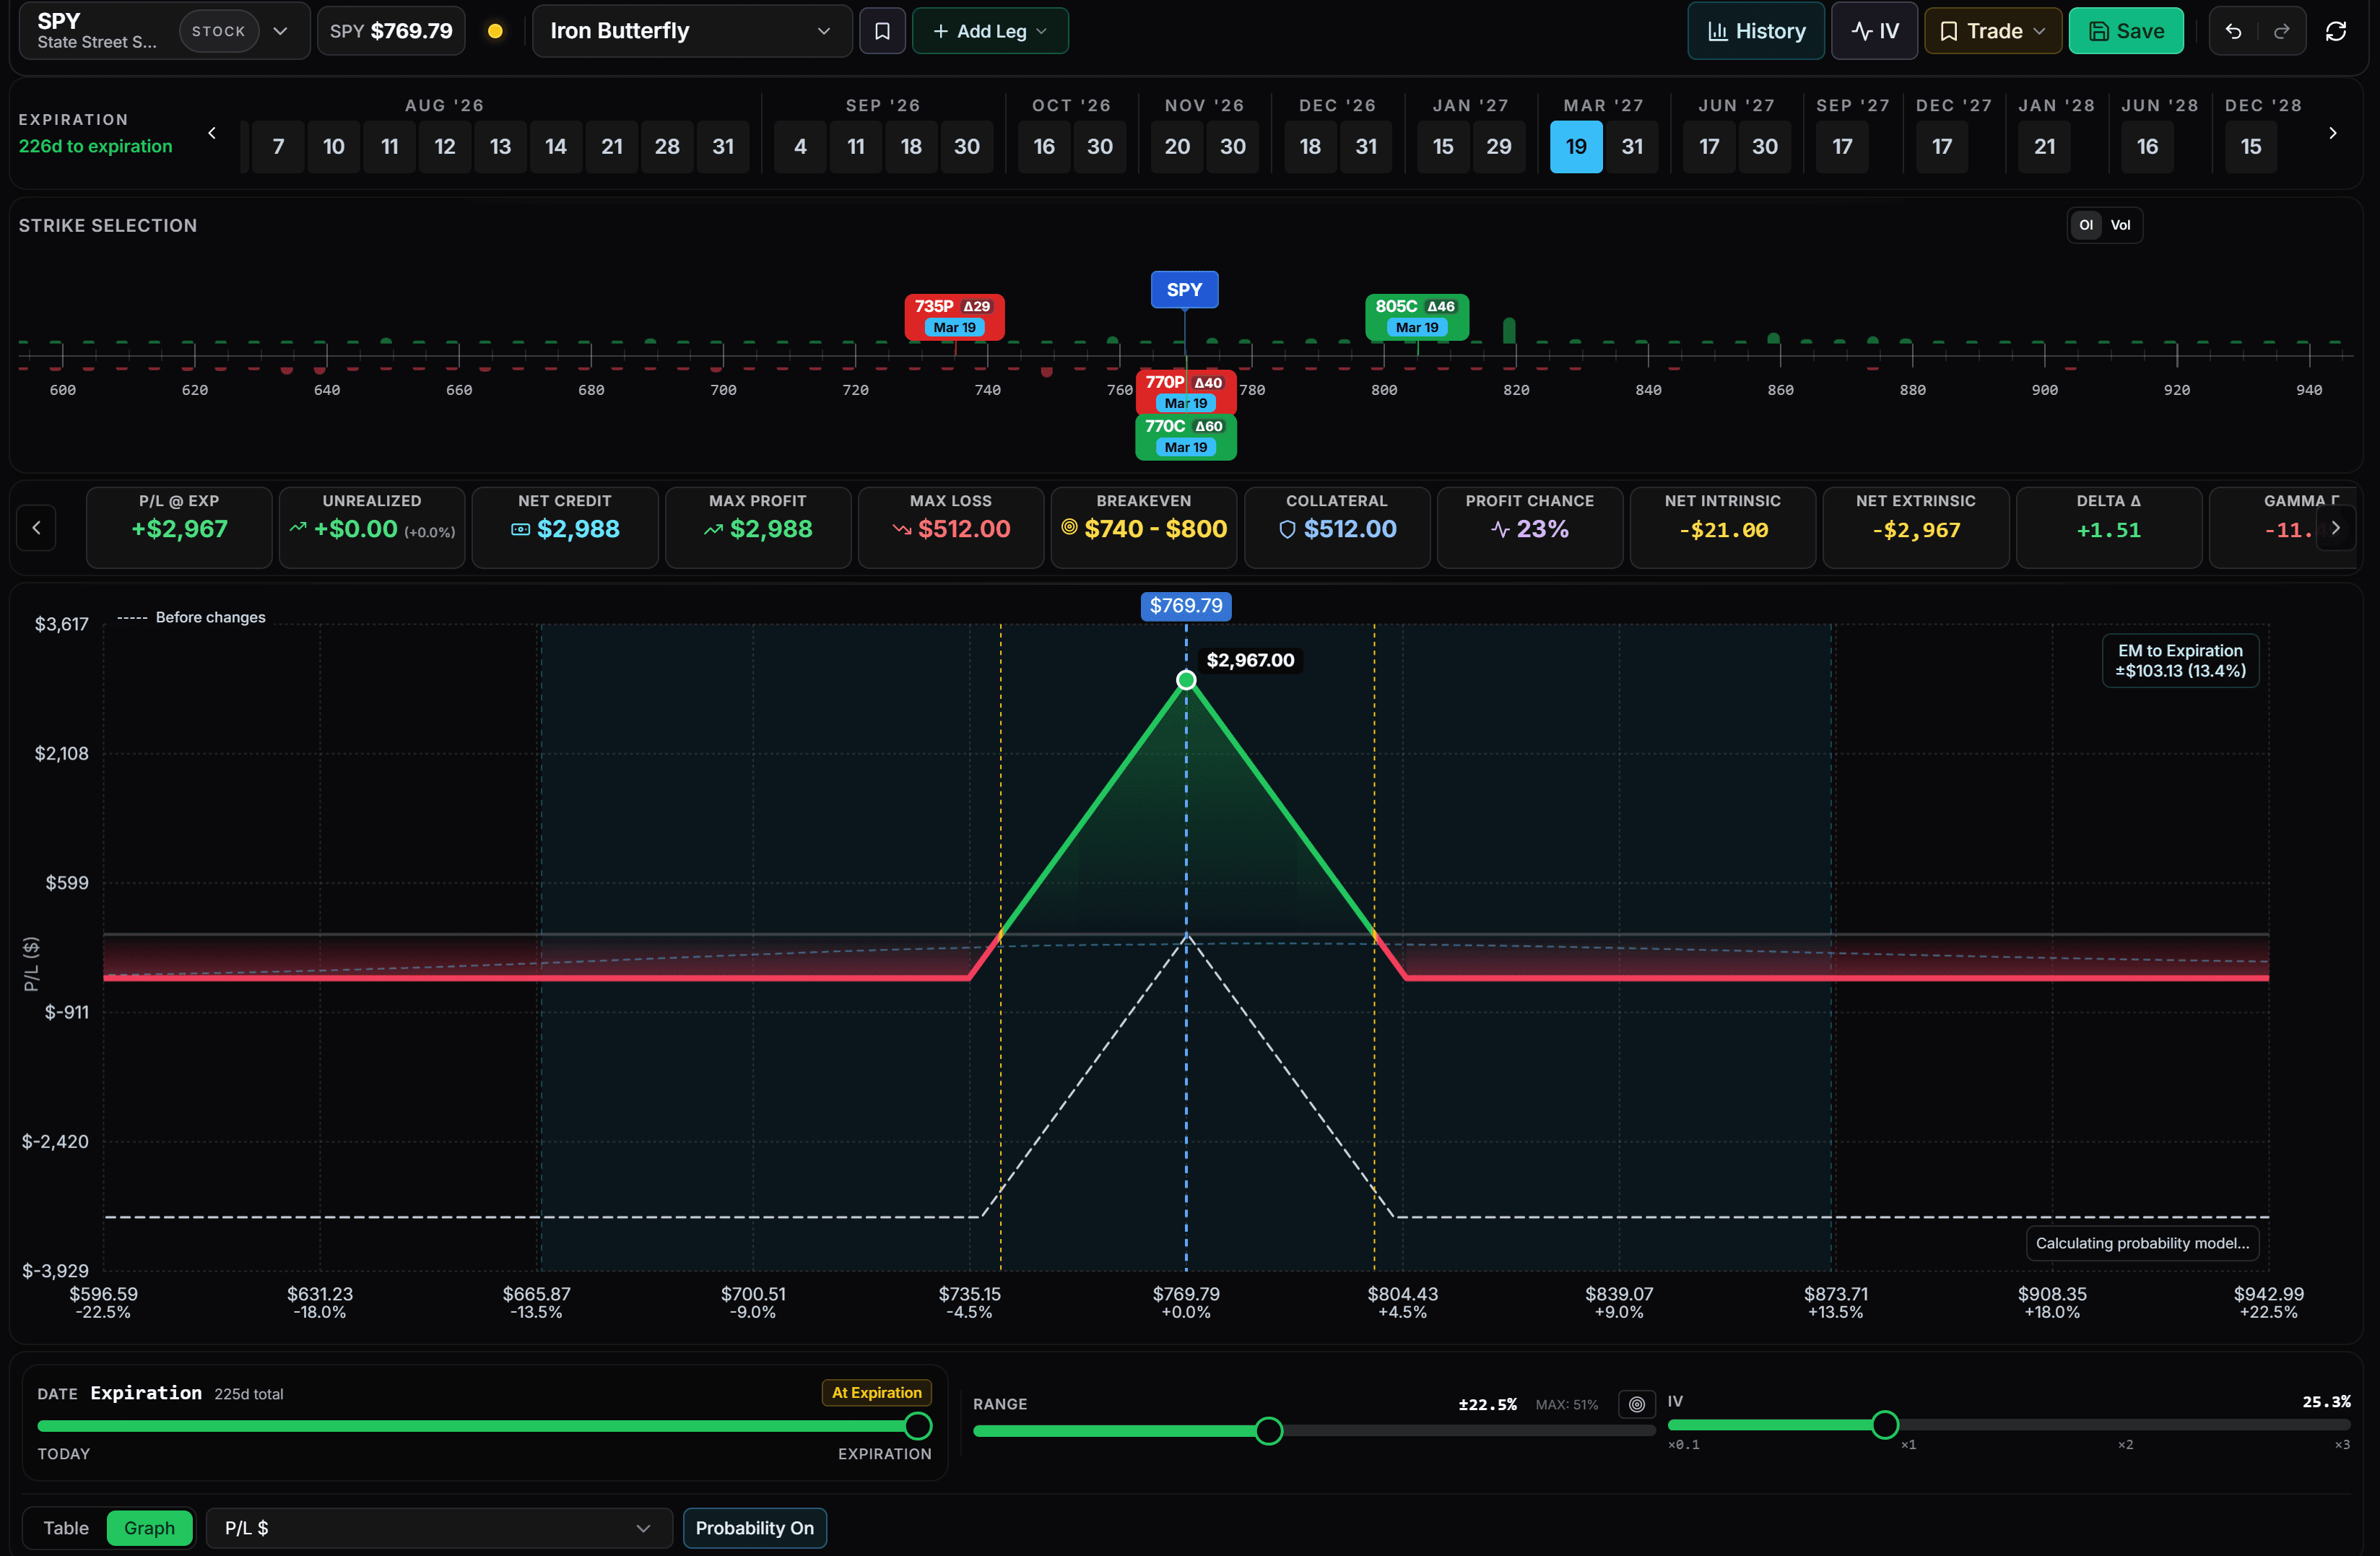This screenshot has height=1556, width=2380.
Task: Click the Max Loss $512.00 card
Action: pyautogui.click(x=950, y=527)
